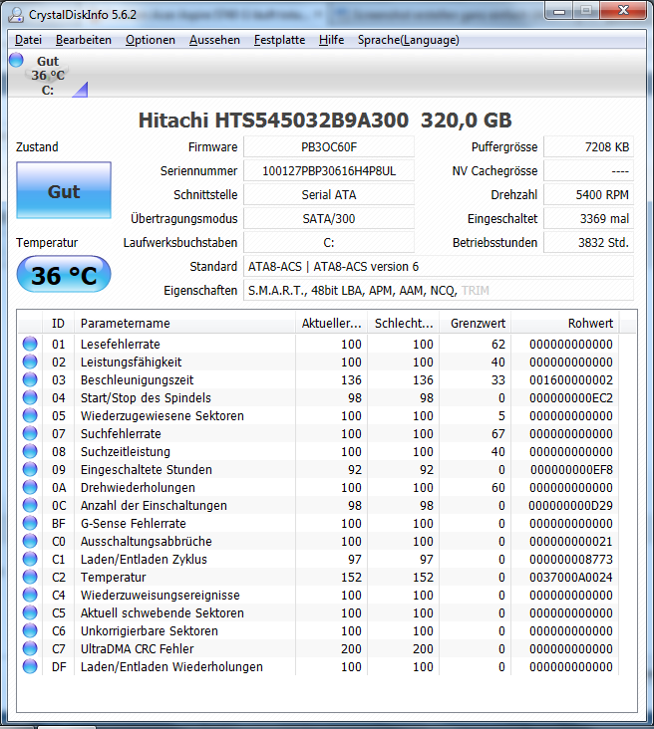
Task: Click the status orb for Lesefehlerrate
Action: point(30,344)
